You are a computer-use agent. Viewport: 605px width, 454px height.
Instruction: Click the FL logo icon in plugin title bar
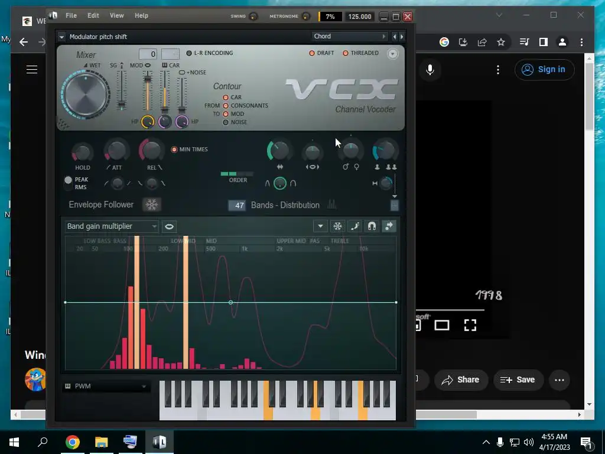pyautogui.click(x=53, y=15)
